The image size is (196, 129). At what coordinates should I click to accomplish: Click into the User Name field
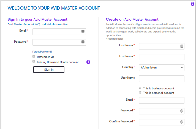[x=162, y=79]
